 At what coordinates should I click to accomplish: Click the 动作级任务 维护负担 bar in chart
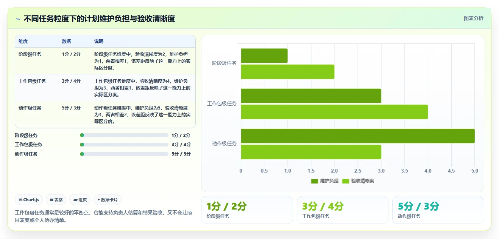pos(358,136)
